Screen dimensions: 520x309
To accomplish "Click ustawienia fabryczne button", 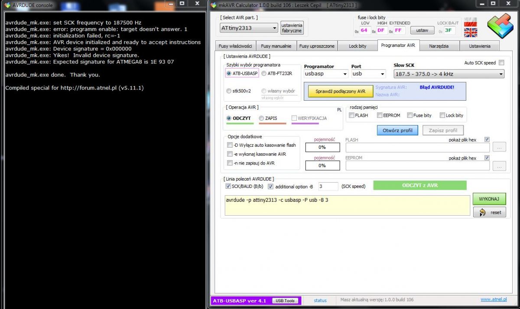I will pyautogui.click(x=292, y=28).
